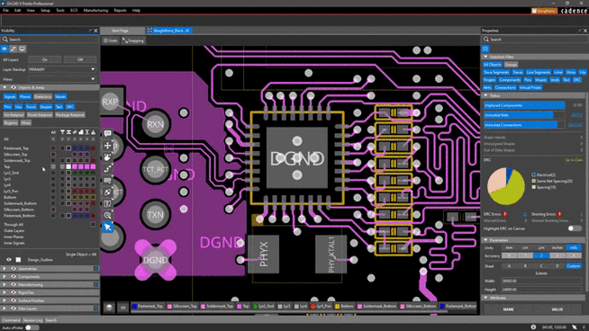Viewport: 589px width, 331px height.
Task: Click the Design_Outline white color swatch
Action: 18,260
